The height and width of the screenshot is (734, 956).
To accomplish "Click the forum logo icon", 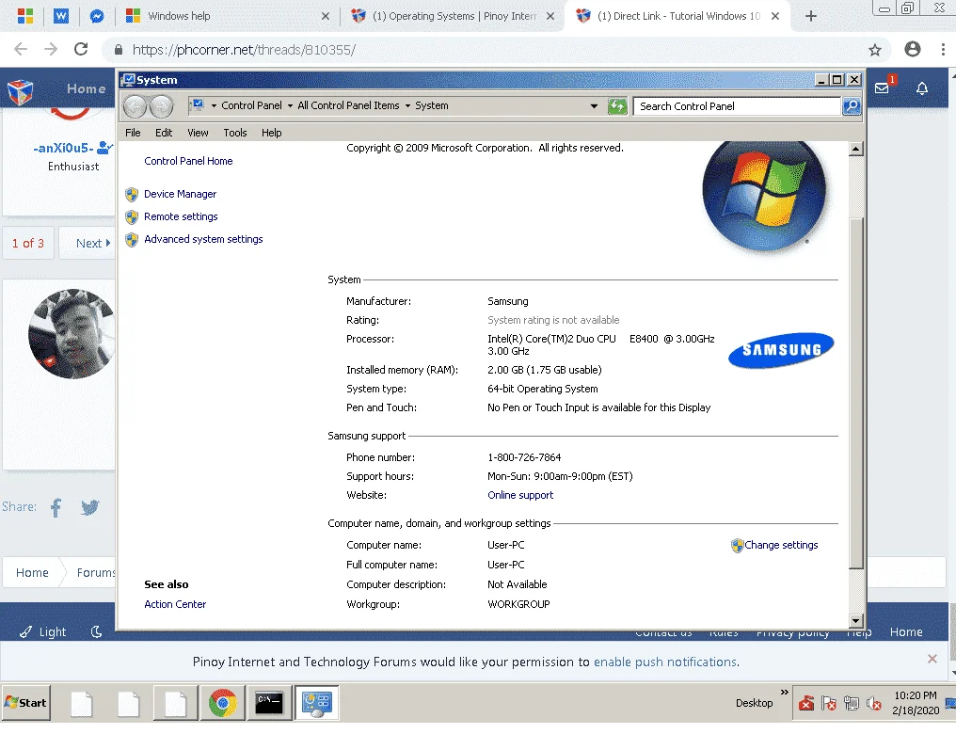I will [20, 92].
